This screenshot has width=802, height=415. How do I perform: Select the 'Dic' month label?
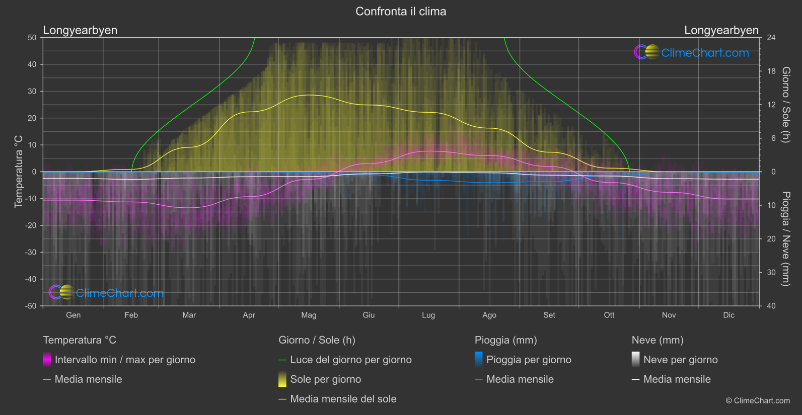(x=729, y=315)
